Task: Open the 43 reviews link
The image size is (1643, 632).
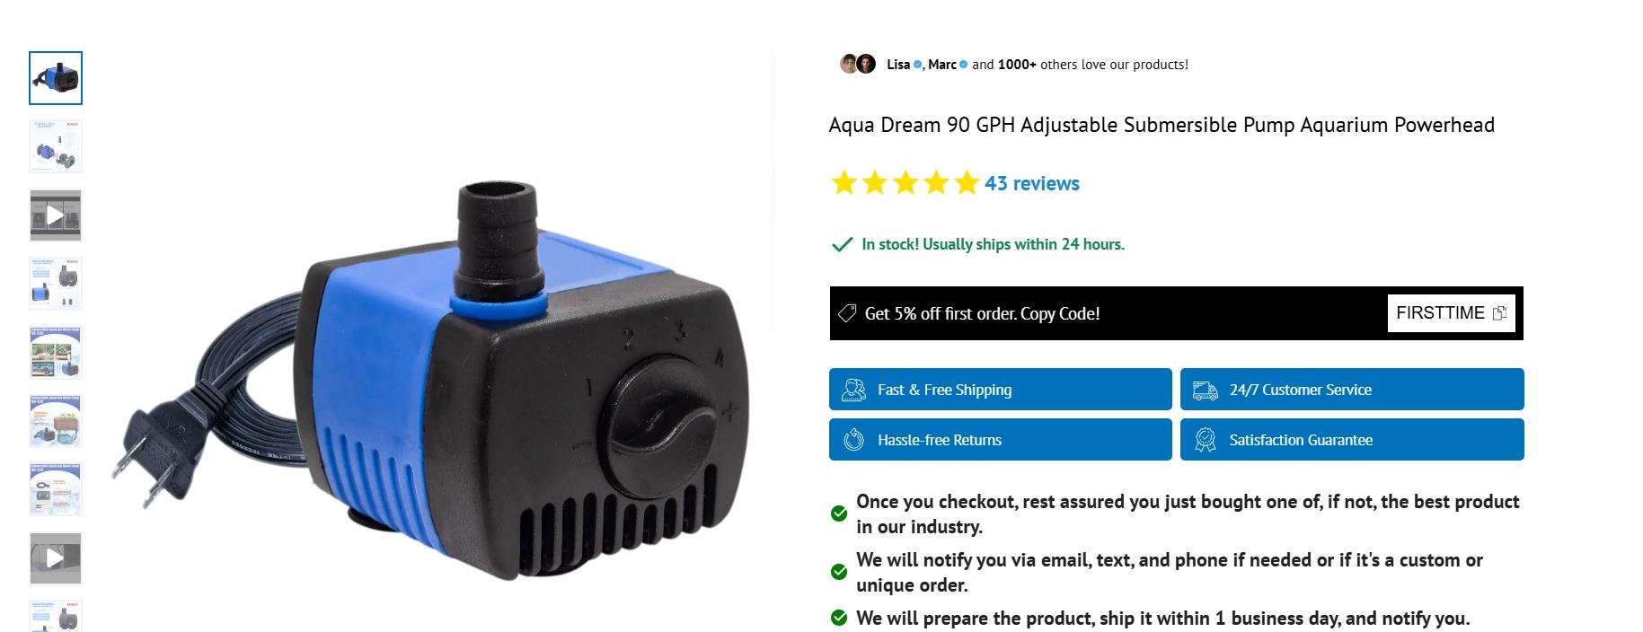Action: [1032, 183]
